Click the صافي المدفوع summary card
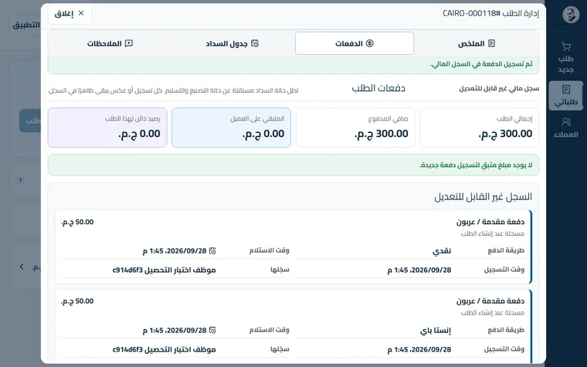Screen dimensions: 587x367 (355, 127)
